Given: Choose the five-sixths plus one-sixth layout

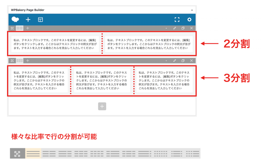Looking at the screenshot, I should 145,153.
